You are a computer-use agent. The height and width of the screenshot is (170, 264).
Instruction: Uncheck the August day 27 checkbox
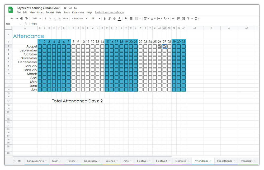(164, 46)
